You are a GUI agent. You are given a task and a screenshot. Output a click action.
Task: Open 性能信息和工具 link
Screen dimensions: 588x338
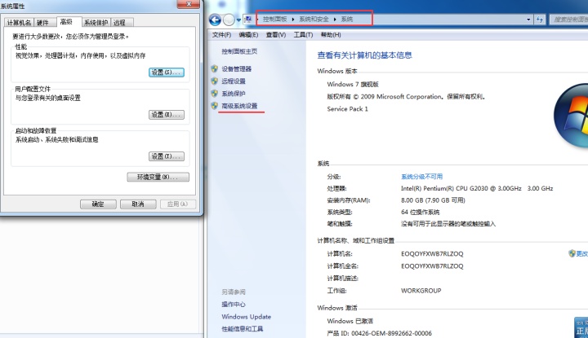243,329
